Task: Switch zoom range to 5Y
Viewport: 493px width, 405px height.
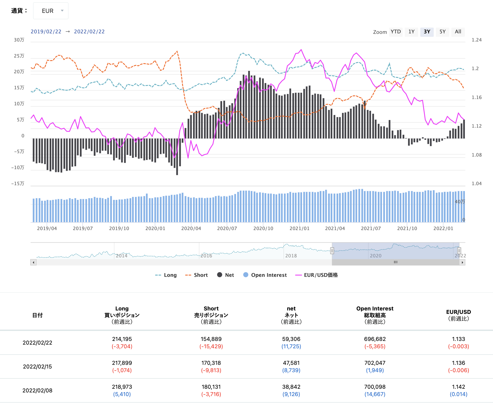Action: [442, 32]
